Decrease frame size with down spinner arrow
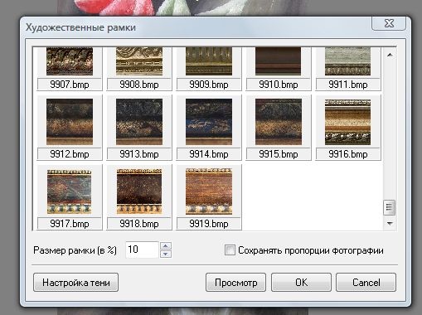This screenshot has width=422, height=315. click(x=166, y=254)
